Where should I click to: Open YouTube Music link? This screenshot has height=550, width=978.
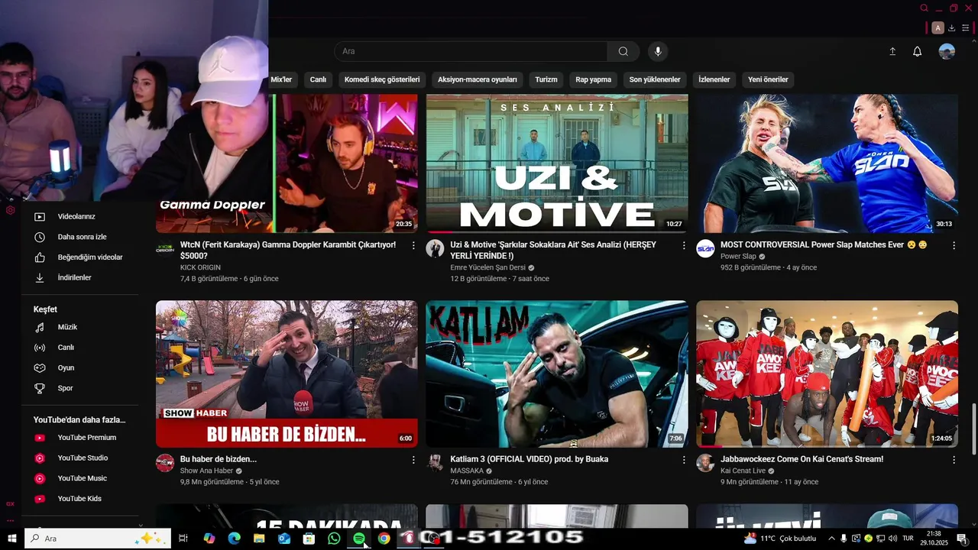(x=80, y=478)
